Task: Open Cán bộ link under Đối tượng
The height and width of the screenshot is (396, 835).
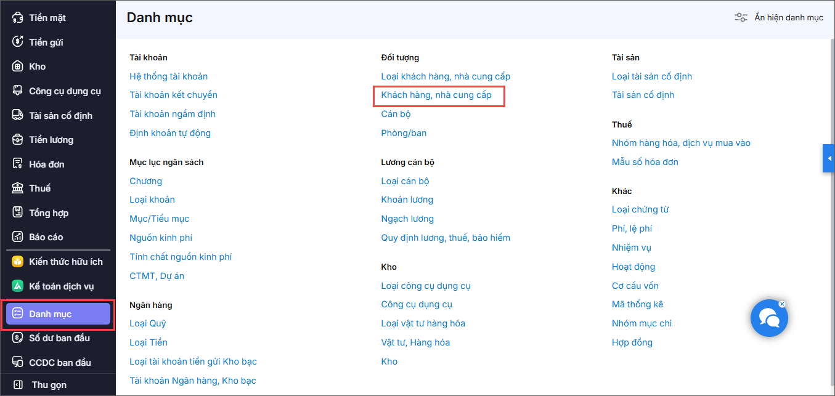Action: click(396, 114)
